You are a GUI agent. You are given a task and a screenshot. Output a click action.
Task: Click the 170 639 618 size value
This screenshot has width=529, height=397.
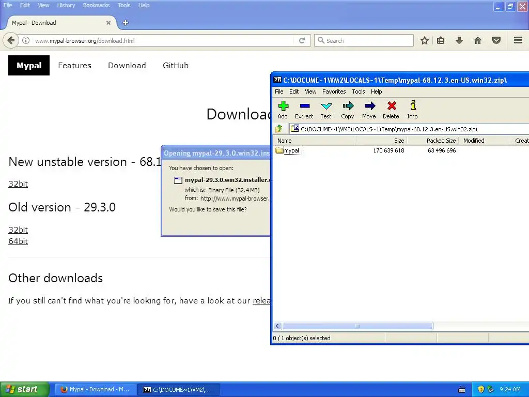pyautogui.click(x=388, y=150)
